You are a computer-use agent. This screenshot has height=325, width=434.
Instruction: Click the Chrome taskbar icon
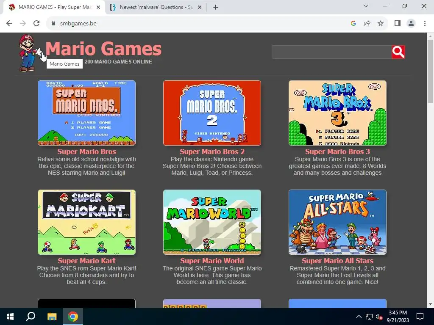point(73,317)
